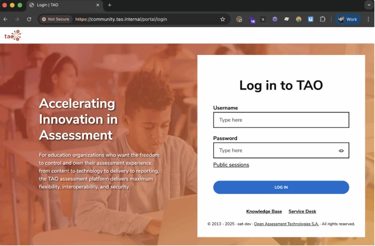This screenshot has width=375, height=246.
Task: Open the 'Work' profile switcher
Action: pyautogui.click(x=348, y=19)
